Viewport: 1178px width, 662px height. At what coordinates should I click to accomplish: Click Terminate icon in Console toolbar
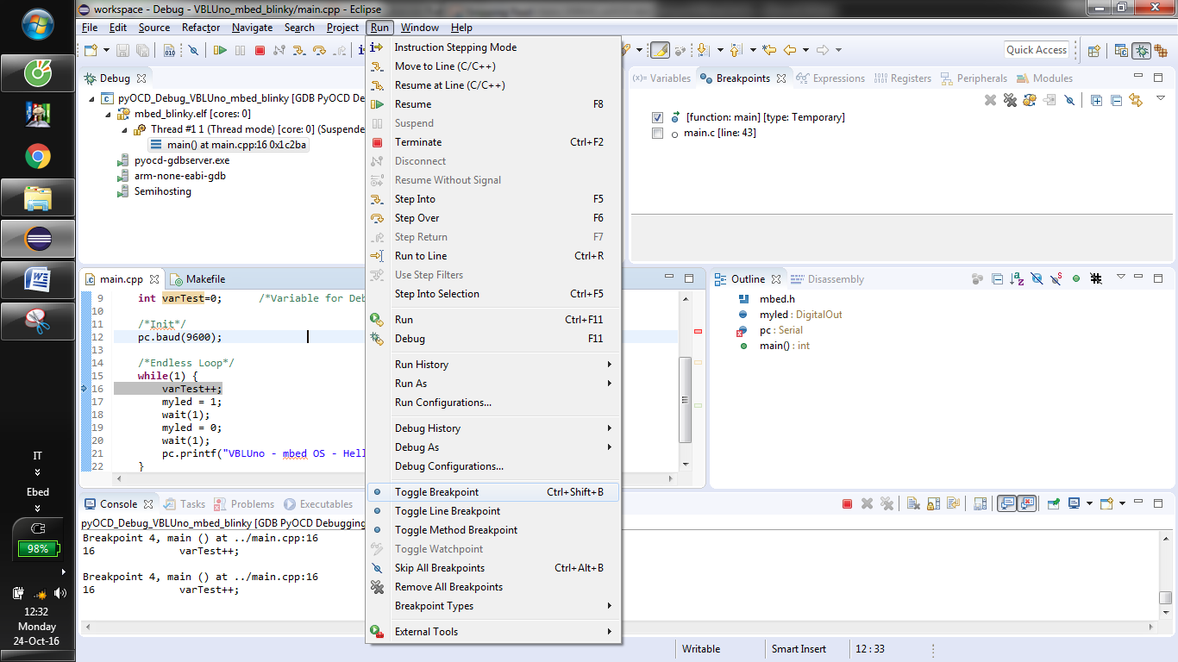[847, 503]
